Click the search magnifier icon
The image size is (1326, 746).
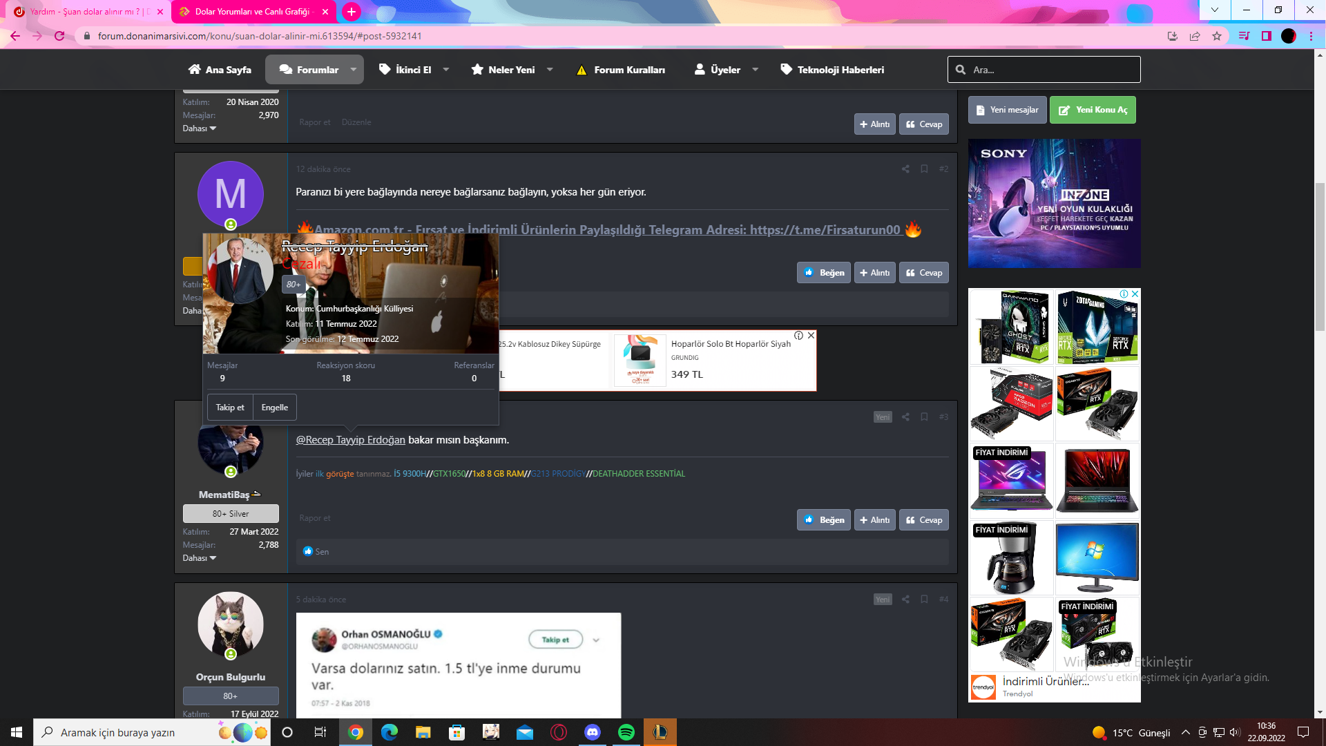961,70
